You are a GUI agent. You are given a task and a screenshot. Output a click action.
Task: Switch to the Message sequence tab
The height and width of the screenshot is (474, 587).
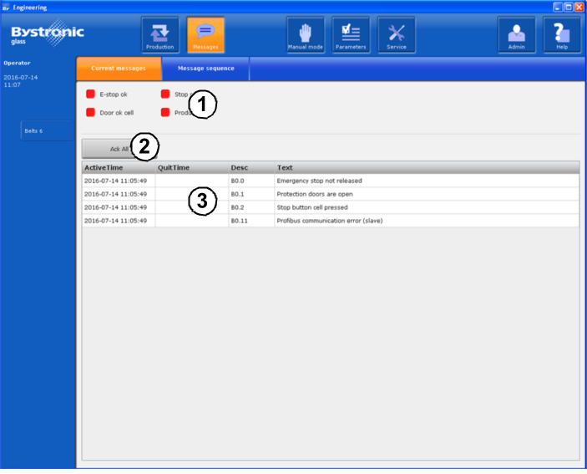206,68
